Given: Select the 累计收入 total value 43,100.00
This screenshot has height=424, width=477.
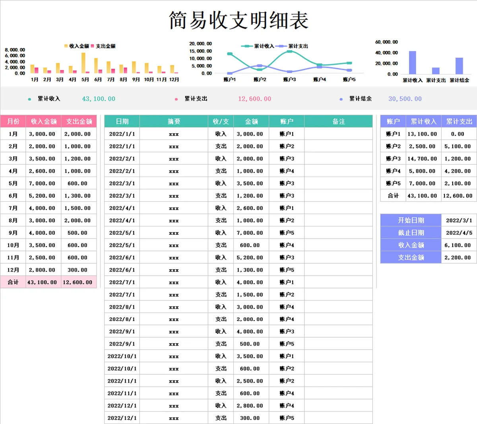Looking at the screenshot, I should tap(99, 99).
